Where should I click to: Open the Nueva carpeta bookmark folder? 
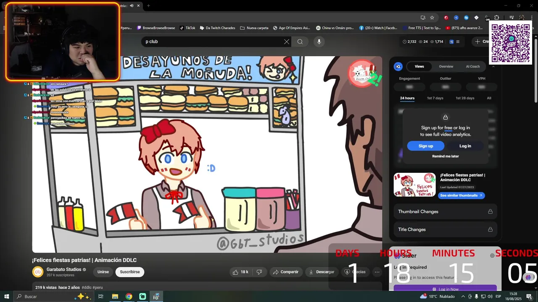(254, 28)
